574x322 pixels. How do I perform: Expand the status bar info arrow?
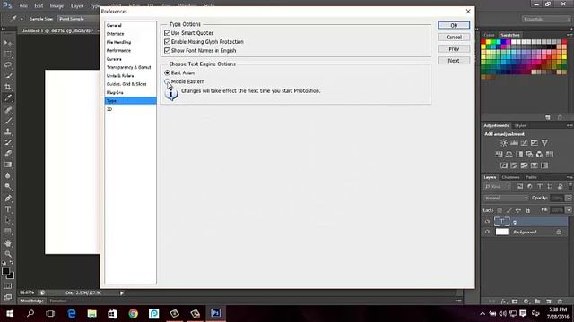coord(122,292)
